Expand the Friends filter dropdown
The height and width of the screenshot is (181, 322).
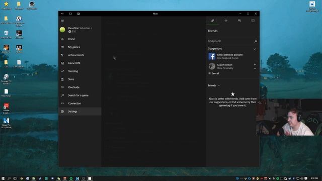(x=214, y=85)
